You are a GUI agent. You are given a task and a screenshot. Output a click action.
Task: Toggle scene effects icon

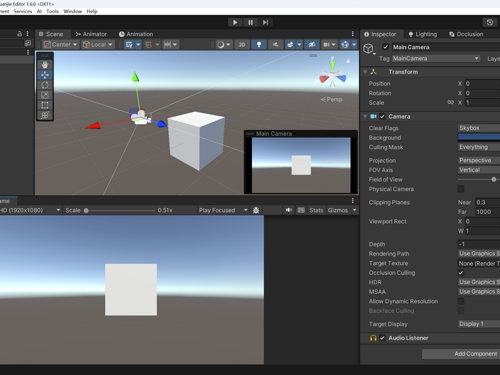[x=290, y=44]
